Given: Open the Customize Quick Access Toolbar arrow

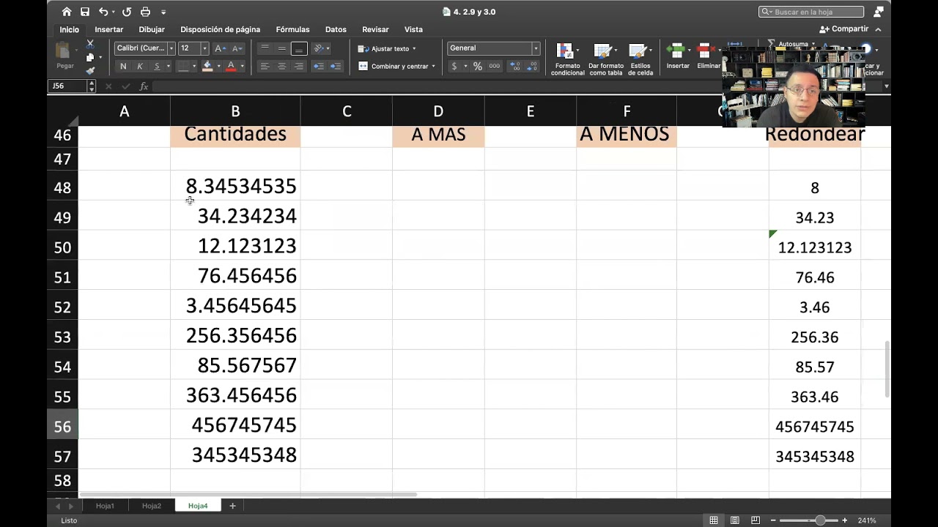Looking at the screenshot, I should [x=163, y=12].
